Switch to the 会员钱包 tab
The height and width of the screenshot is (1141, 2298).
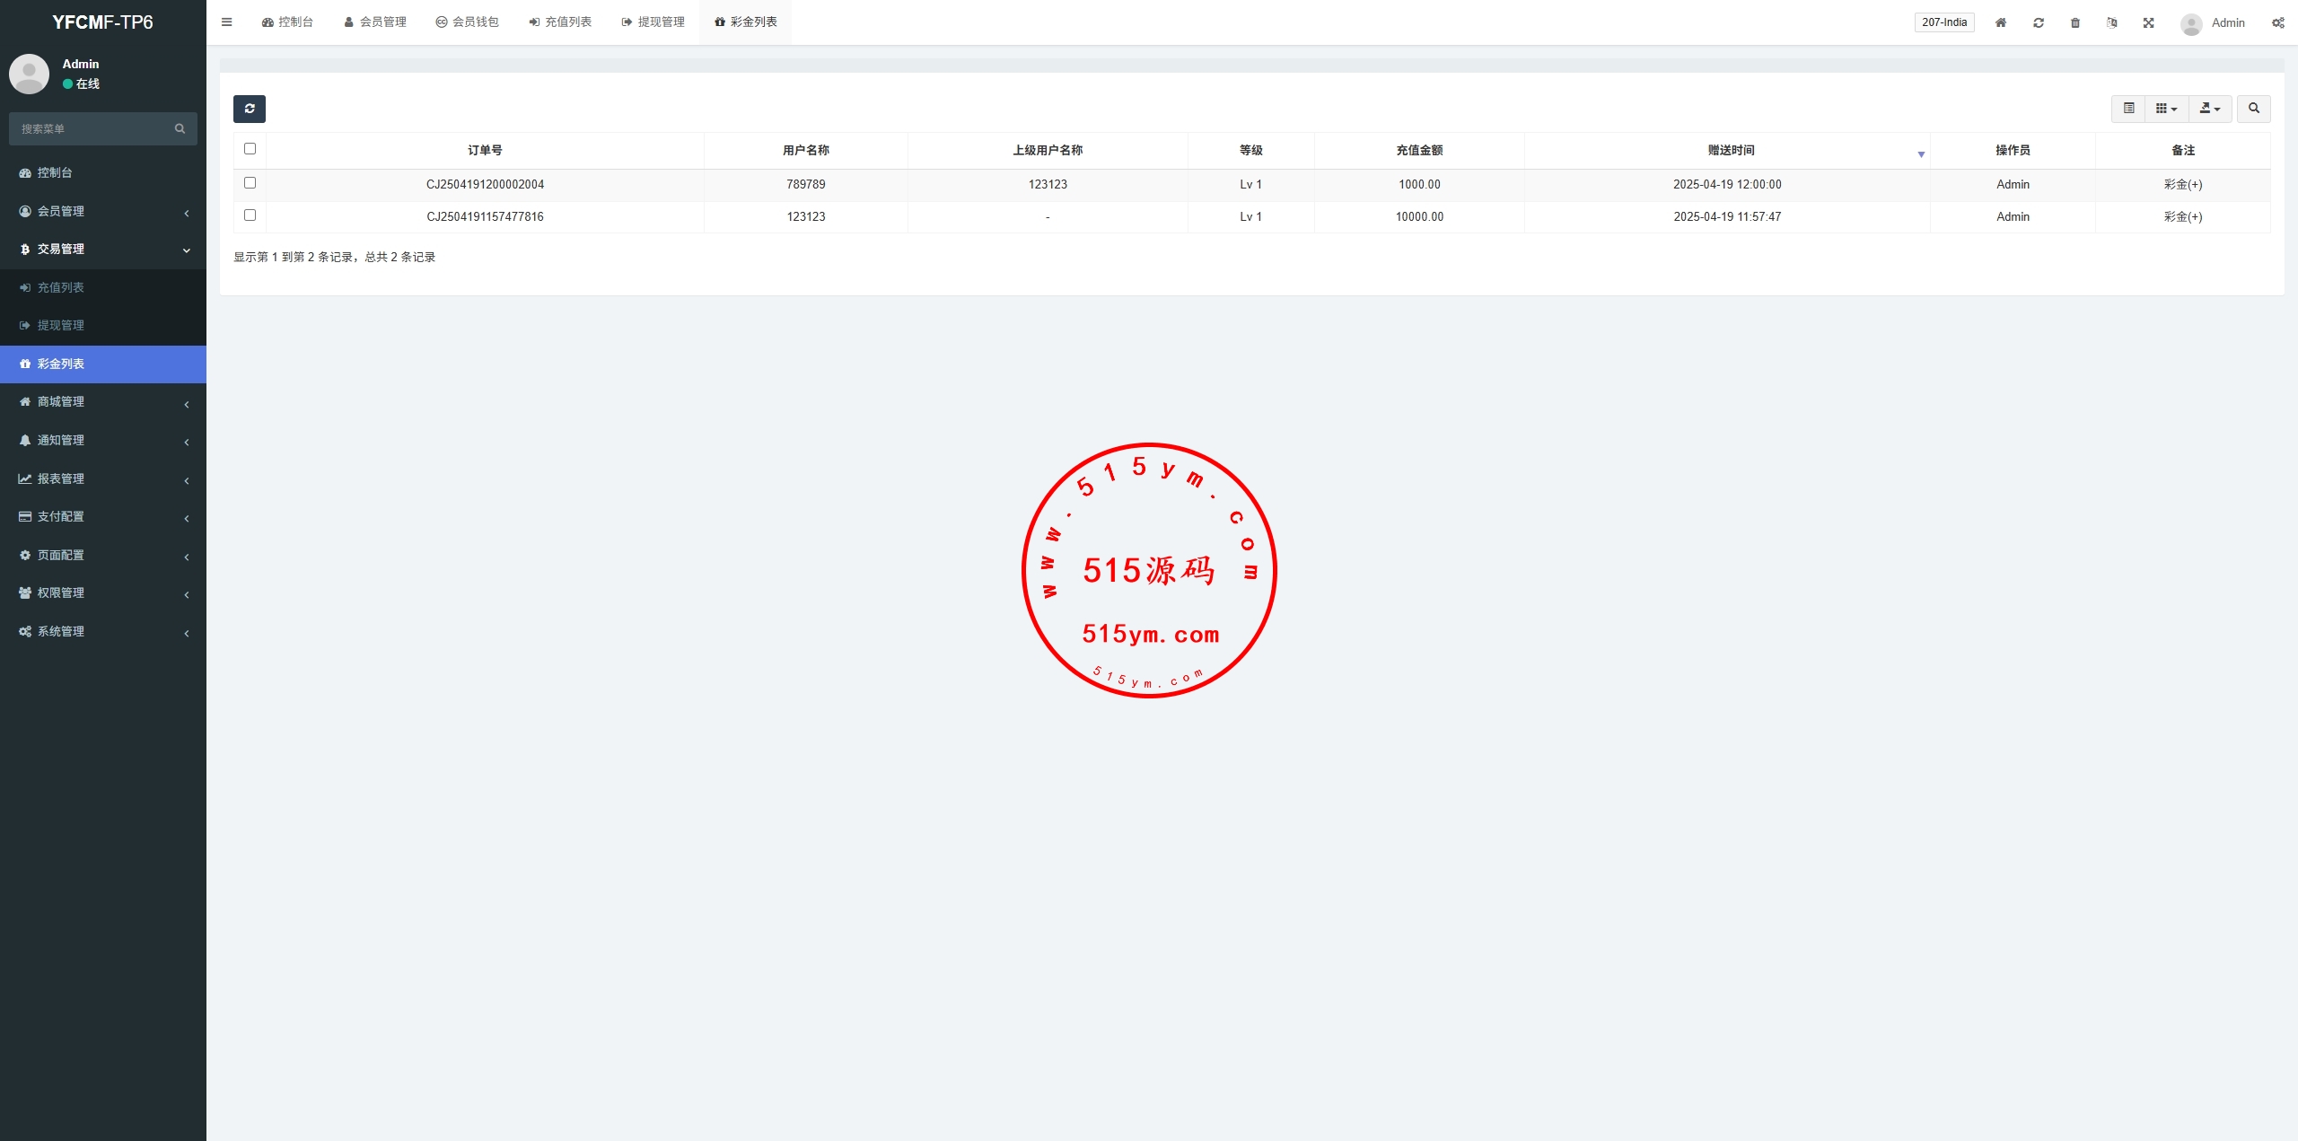tap(467, 22)
